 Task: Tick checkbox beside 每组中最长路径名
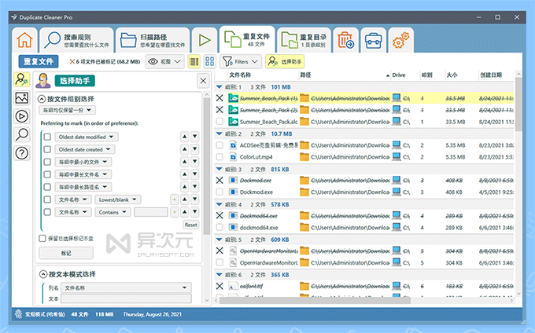point(47,187)
